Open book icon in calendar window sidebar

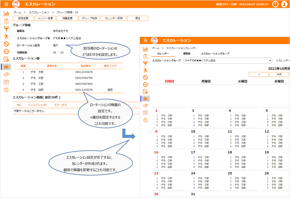pyautogui.click(x=145, y=106)
